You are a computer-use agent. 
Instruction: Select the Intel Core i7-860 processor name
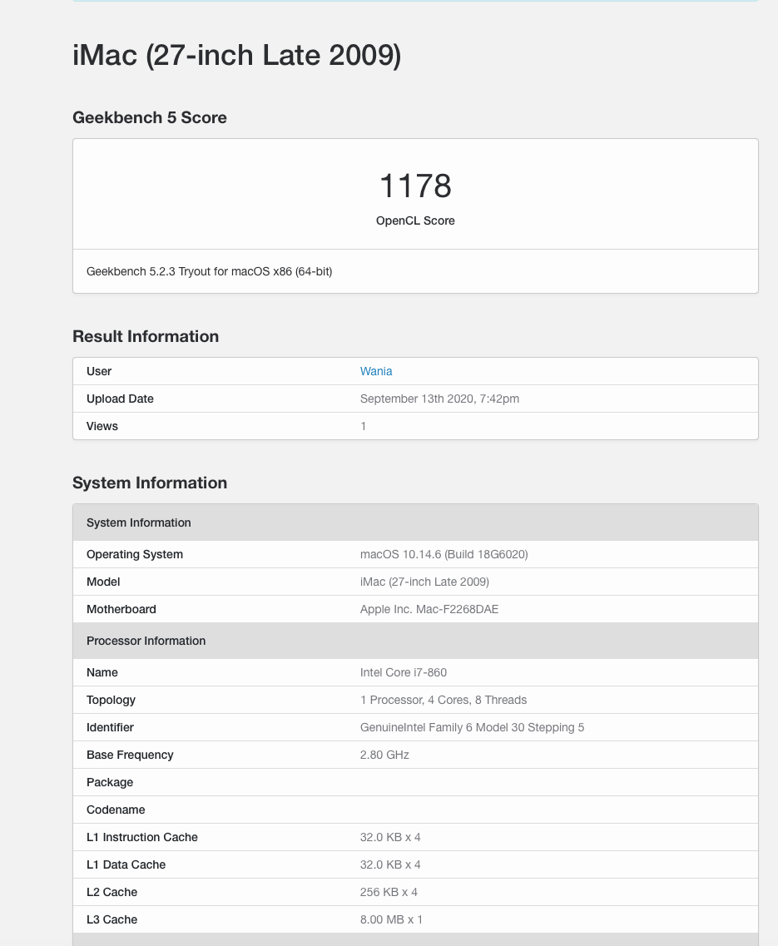click(x=404, y=673)
